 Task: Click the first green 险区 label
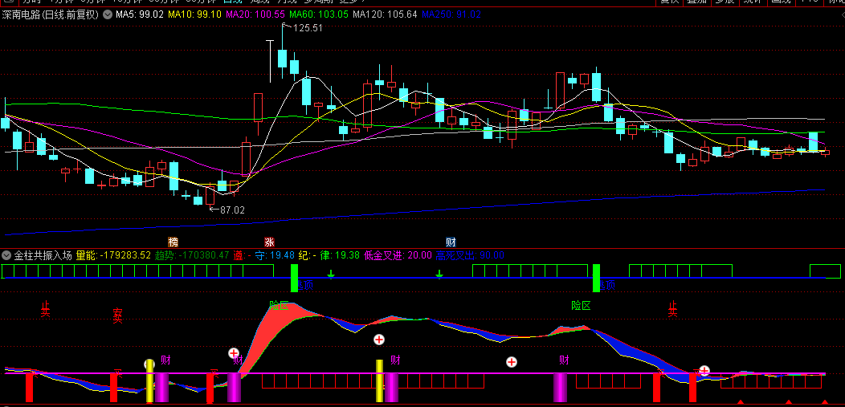click(x=280, y=306)
